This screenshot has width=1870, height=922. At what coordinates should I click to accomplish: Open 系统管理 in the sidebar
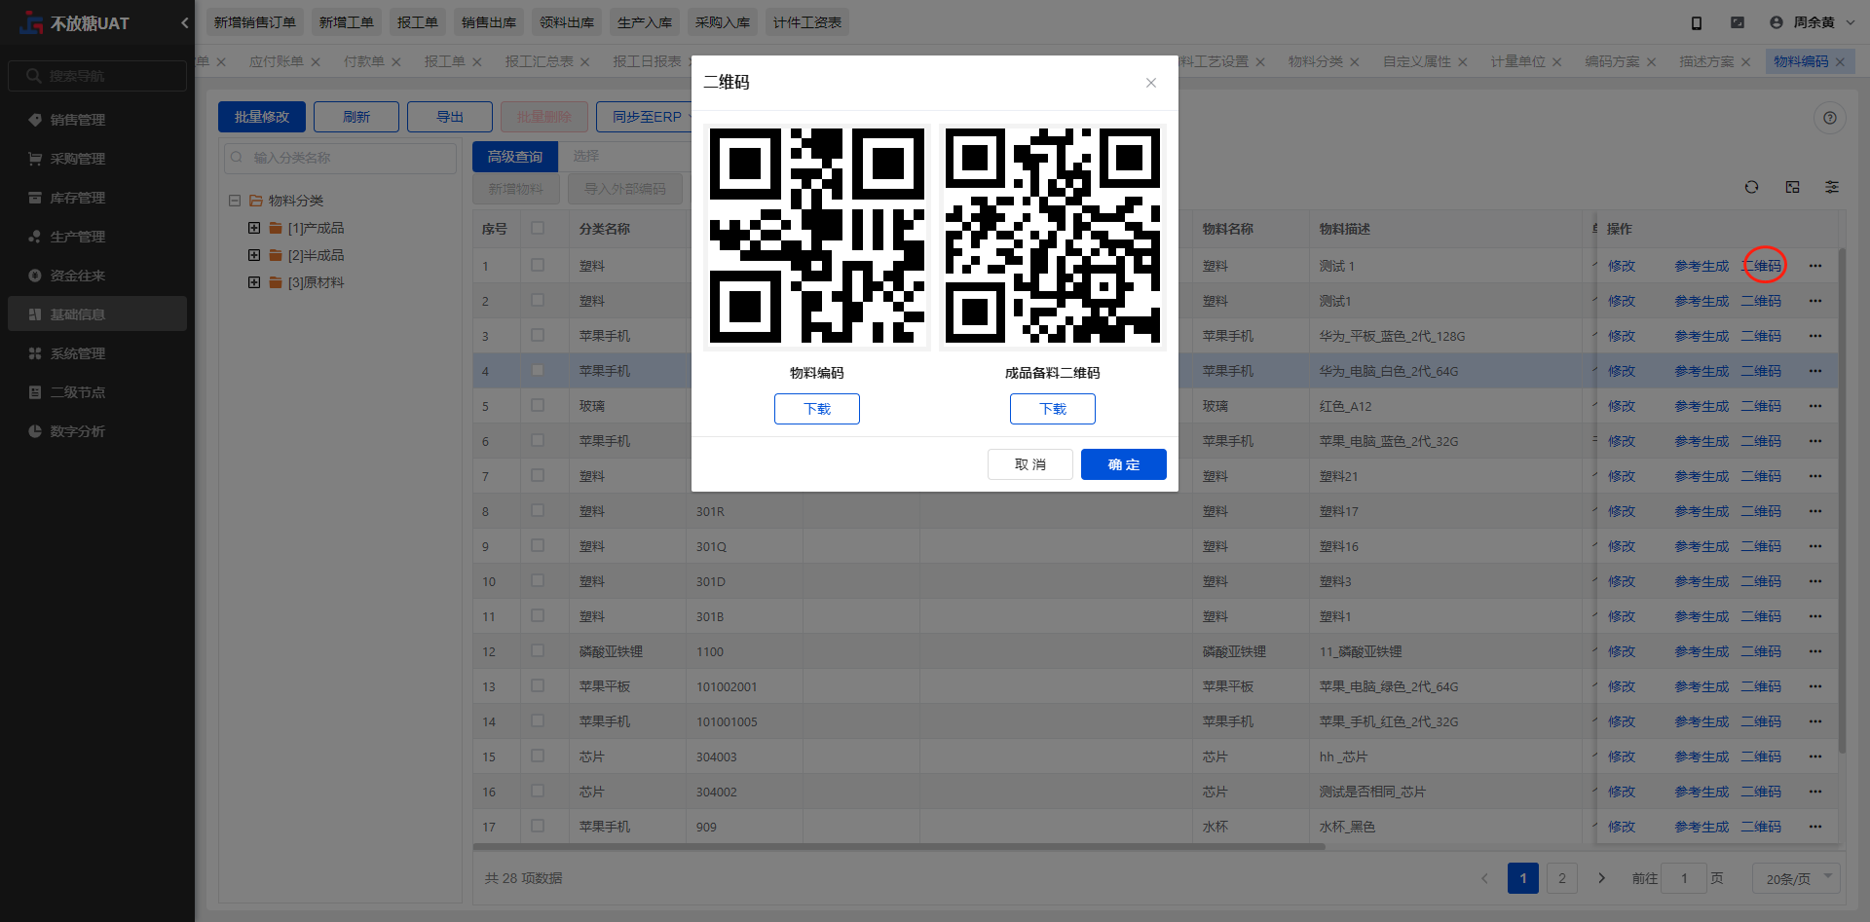(97, 353)
